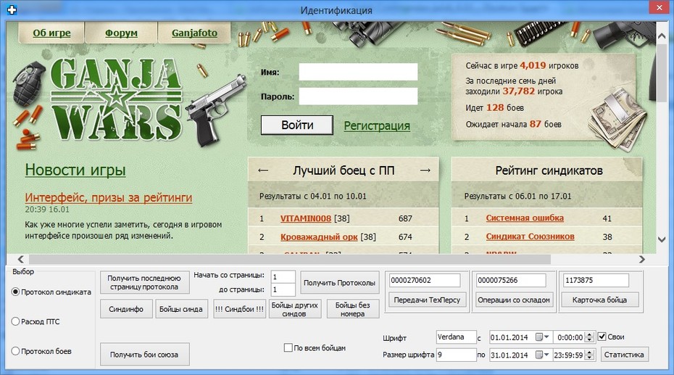Click the spinner of the 0:00:00 time field
674x375 pixels.
[590, 337]
